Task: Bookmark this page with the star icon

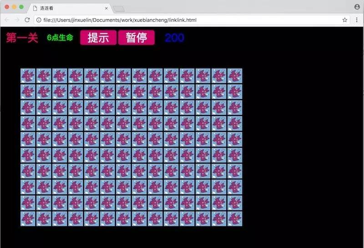Action: pyautogui.click(x=345, y=20)
